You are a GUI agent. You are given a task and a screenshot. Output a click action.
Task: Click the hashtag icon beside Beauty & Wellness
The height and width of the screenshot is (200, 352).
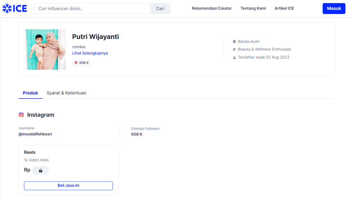[x=234, y=50]
